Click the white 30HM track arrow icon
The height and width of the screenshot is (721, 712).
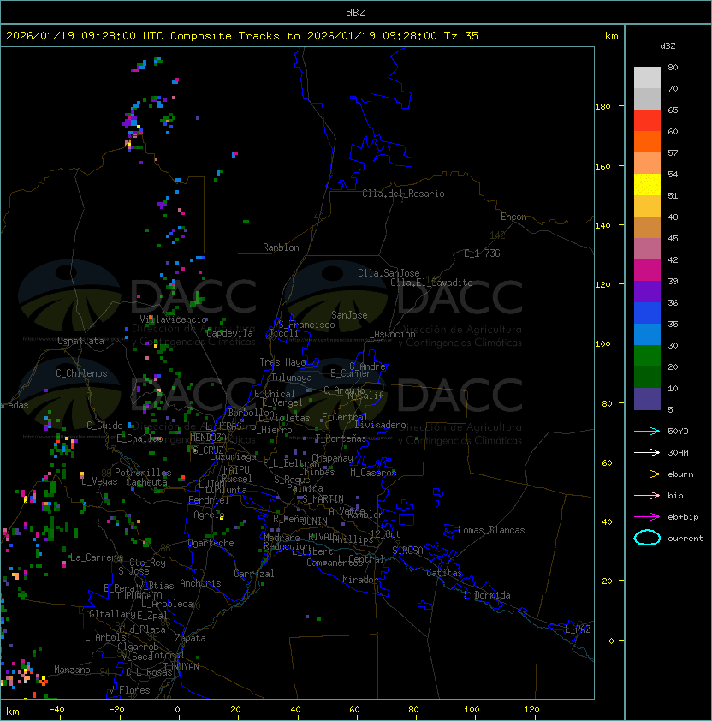pyautogui.click(x=647, y=452)
